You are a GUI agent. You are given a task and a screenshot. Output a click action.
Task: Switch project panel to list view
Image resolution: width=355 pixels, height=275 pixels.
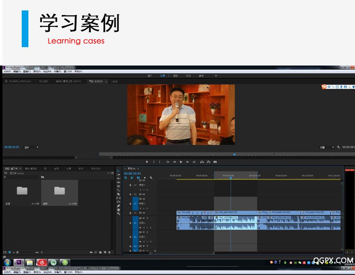(5, 252)
